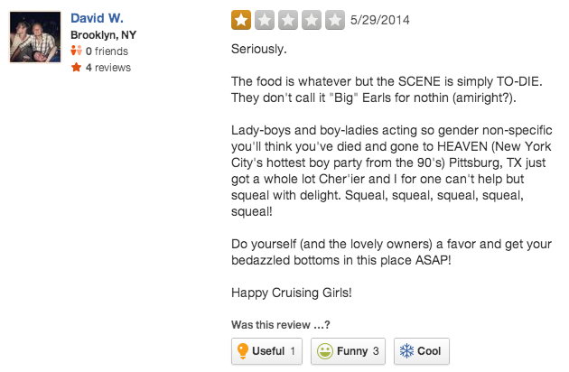Click the Brooklyn, NY location text

coord(104,35)
